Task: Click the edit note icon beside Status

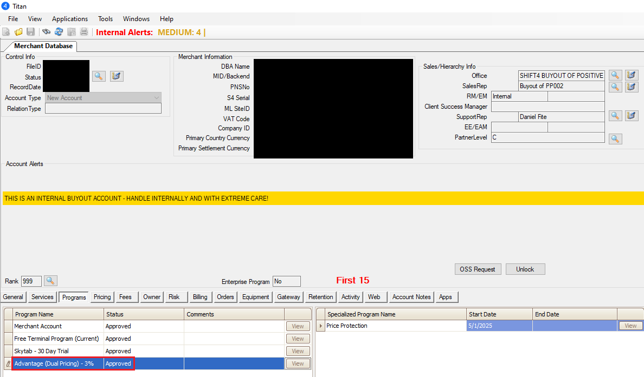Action: pyautogui.click(x=117, y=76)
